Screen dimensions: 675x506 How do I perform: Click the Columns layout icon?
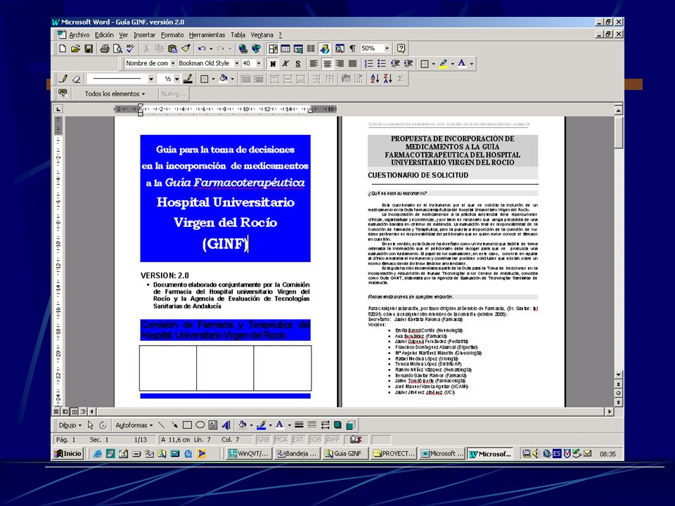[x=311, y=48]
